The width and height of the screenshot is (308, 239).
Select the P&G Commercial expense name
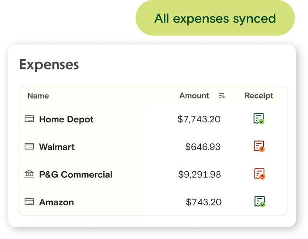coord(76,175)
